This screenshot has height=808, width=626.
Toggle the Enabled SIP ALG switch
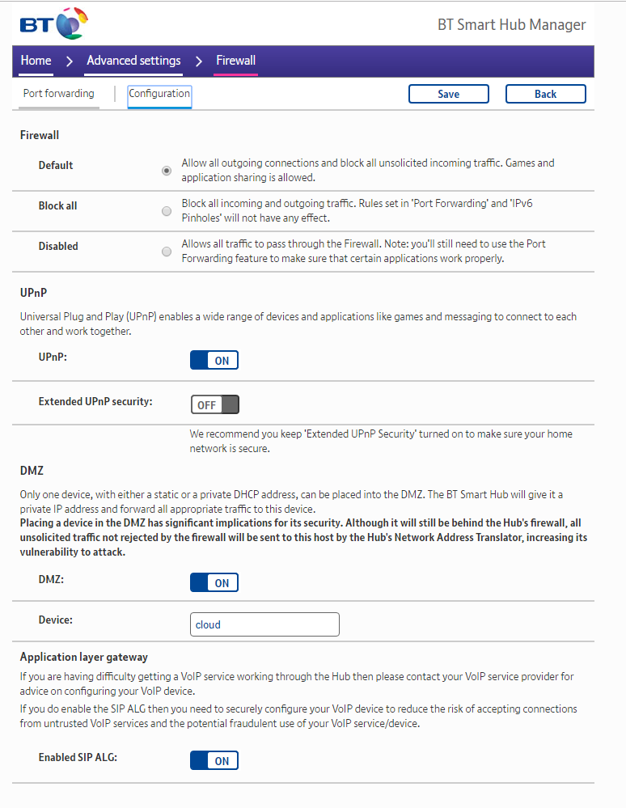coord(214,760)
